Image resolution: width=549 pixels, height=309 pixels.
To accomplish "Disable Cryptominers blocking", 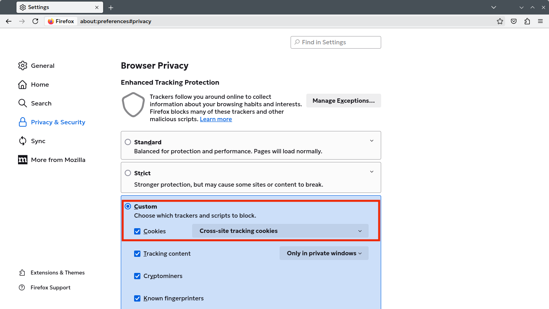I will (137, 276).
